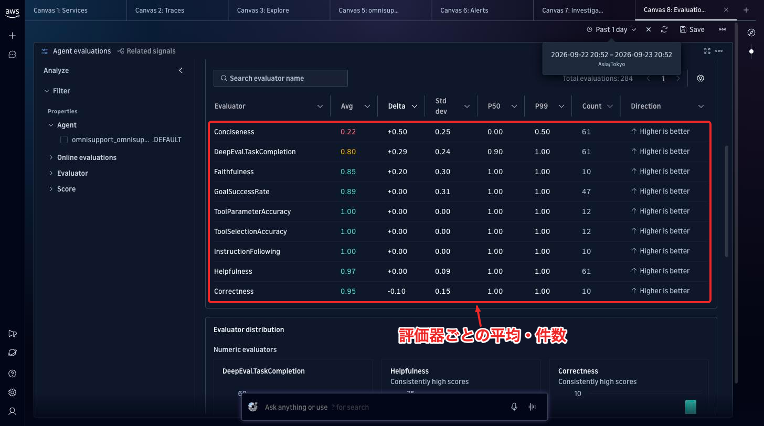764x426 pixels.
Task: Open the compass icon on right rail
Action: tap(751, 33)
